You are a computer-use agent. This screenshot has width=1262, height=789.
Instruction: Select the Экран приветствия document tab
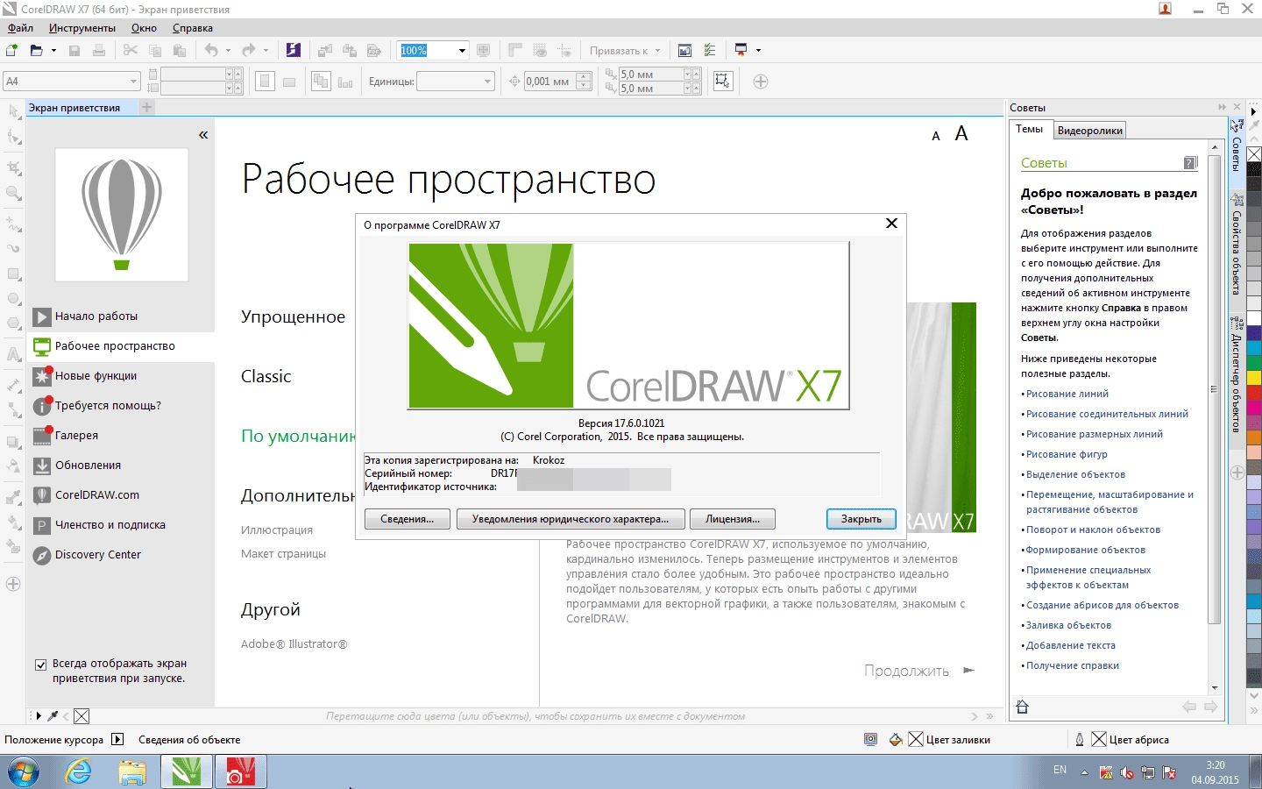point(74,108)
